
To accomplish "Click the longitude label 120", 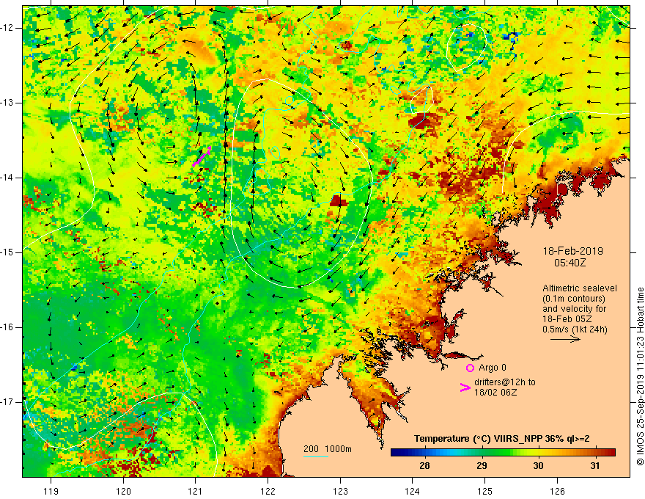I will click(x=123, y=491).
